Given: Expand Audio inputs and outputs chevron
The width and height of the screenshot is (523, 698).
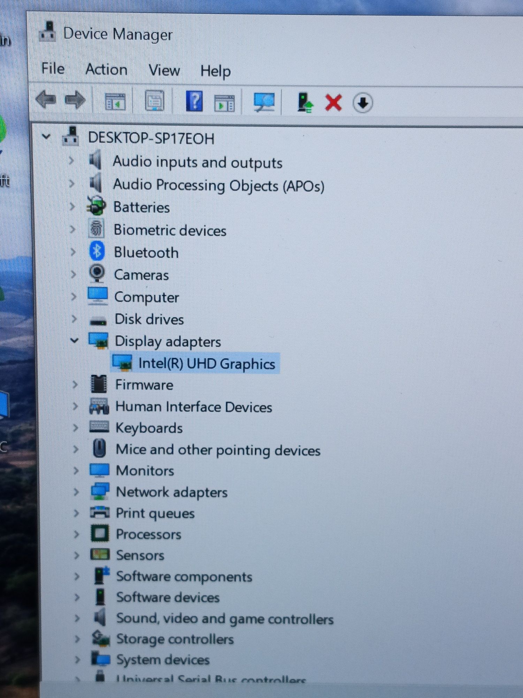Looking at the screenshot, I should click(71, 161).
